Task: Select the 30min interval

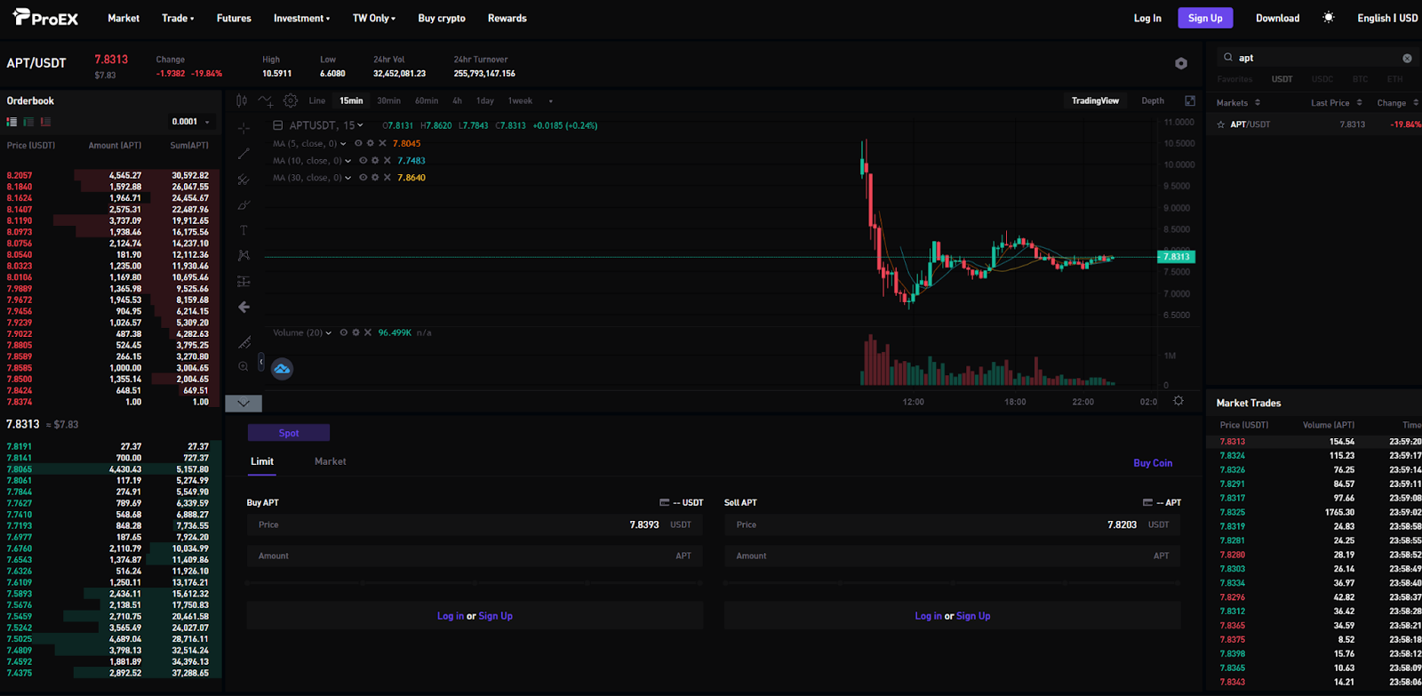Action: [x=388, y=101]
